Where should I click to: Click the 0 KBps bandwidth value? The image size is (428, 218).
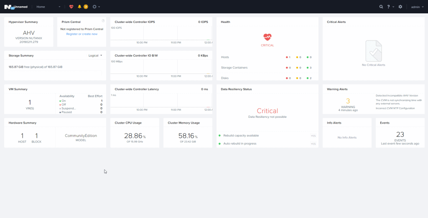(203, 56)
